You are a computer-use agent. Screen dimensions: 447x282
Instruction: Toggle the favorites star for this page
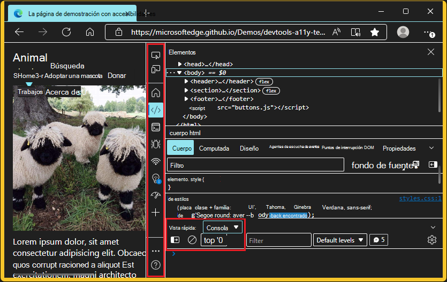[x=375, y=32]
